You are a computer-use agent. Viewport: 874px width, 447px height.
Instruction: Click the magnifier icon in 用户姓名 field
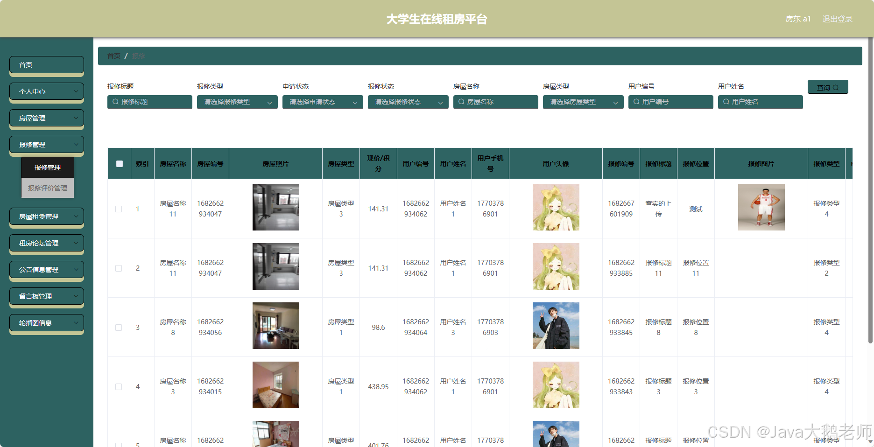point(726,102)
